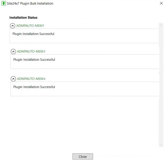Click the Close button
This screenshot has height=161, width=165.
83,156
